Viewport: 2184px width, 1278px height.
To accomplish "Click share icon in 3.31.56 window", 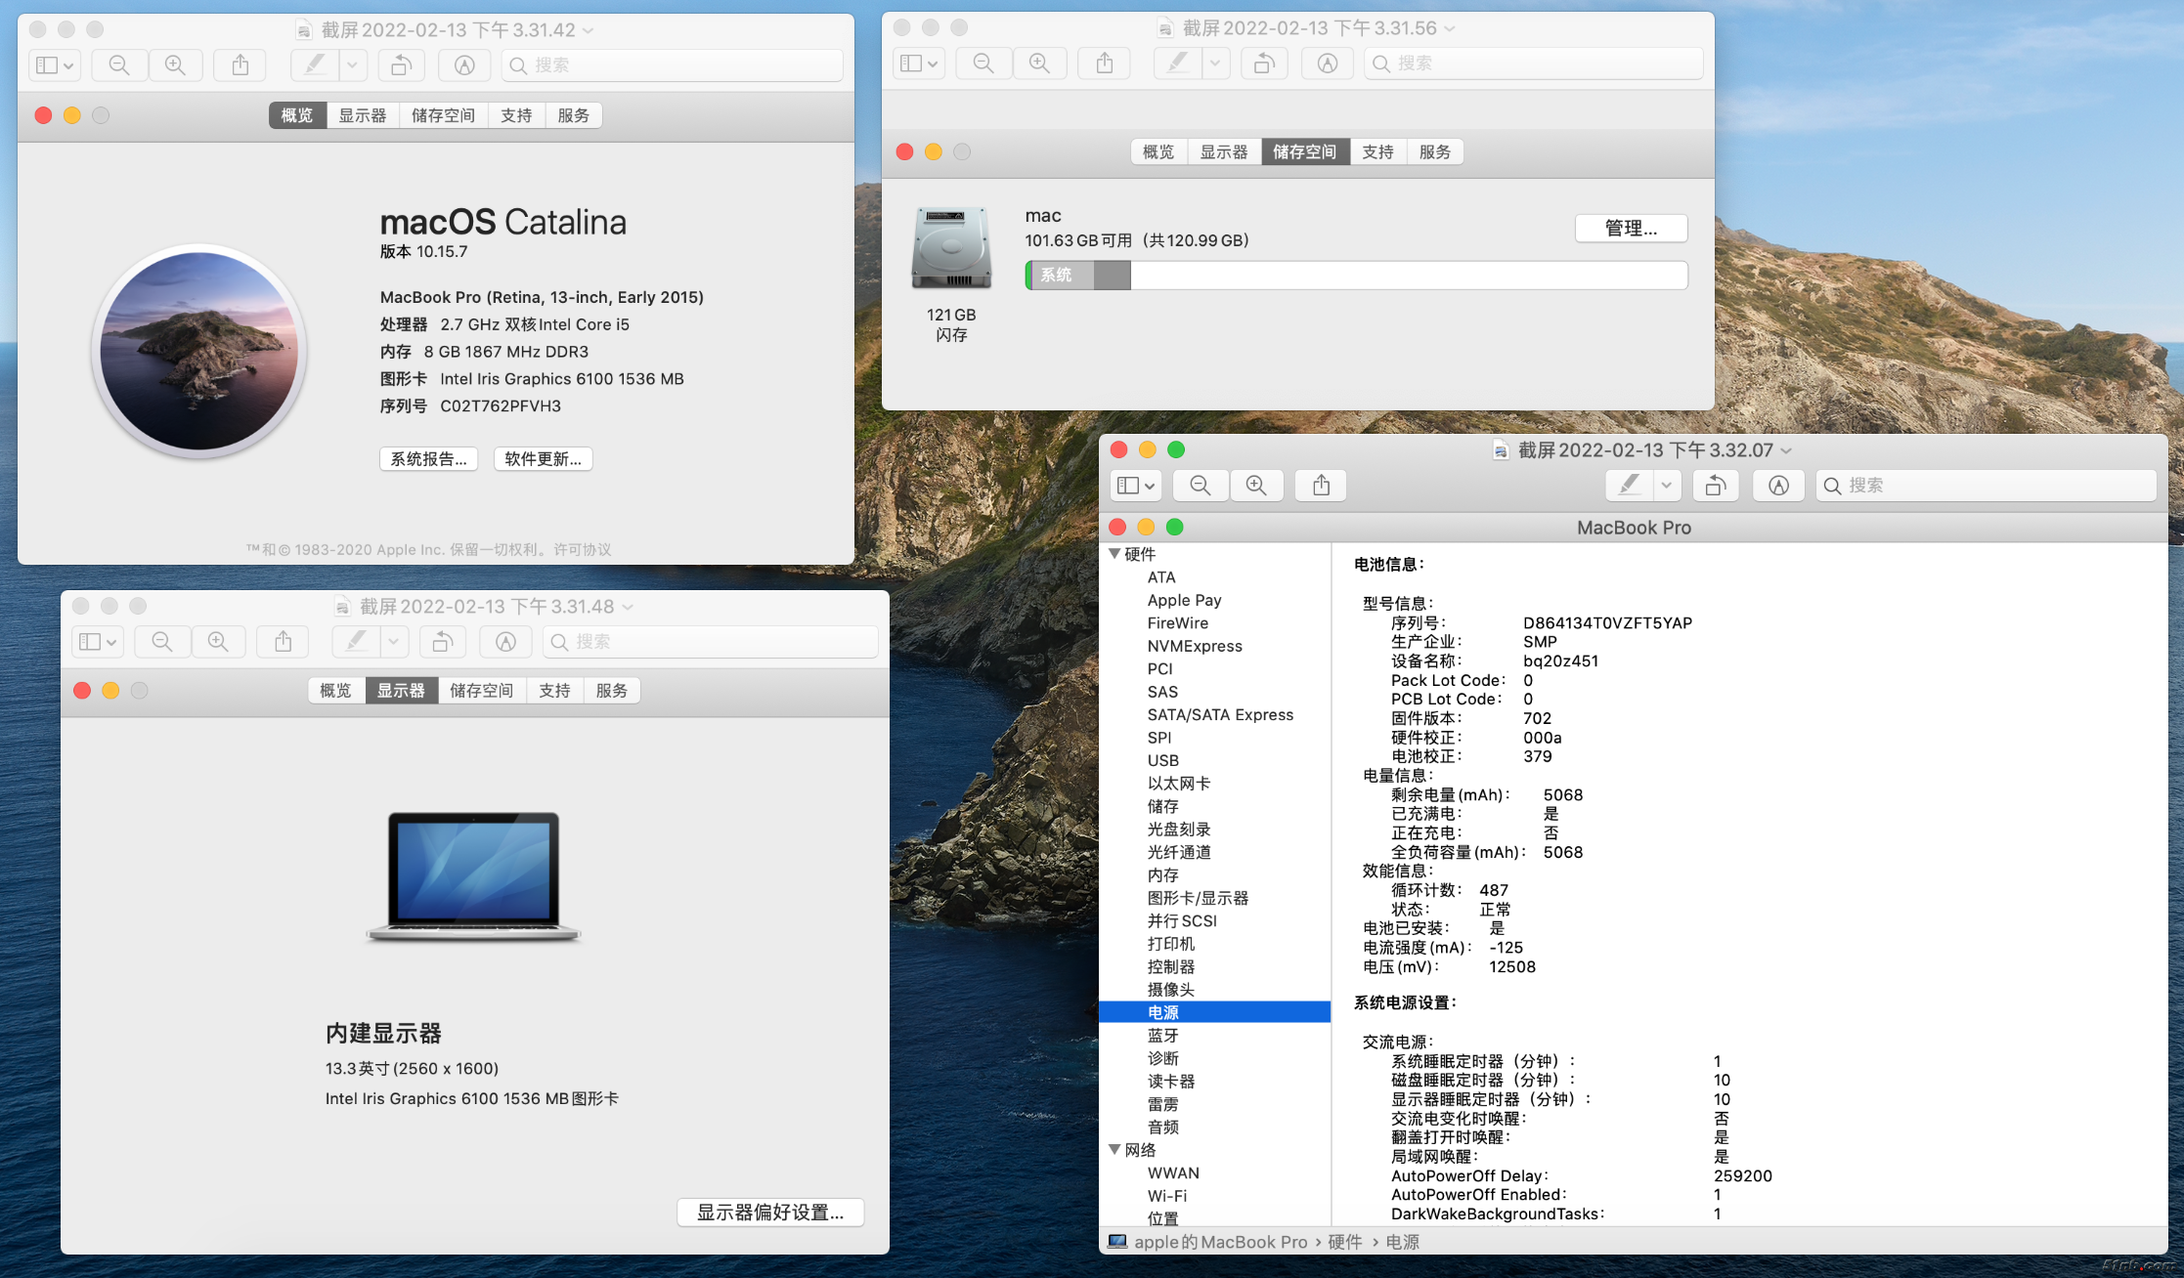I will pyautogui.click(x=1105, y=64).
